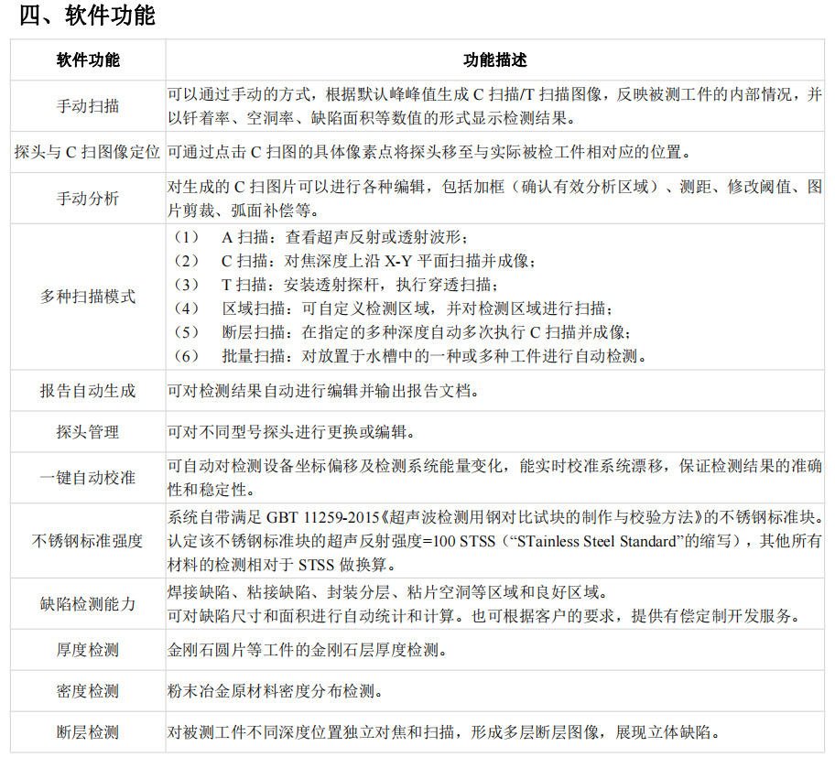Click the line 材料的检测相对于 STSS 做换算

pyautogui.click(x=282, y=564)
